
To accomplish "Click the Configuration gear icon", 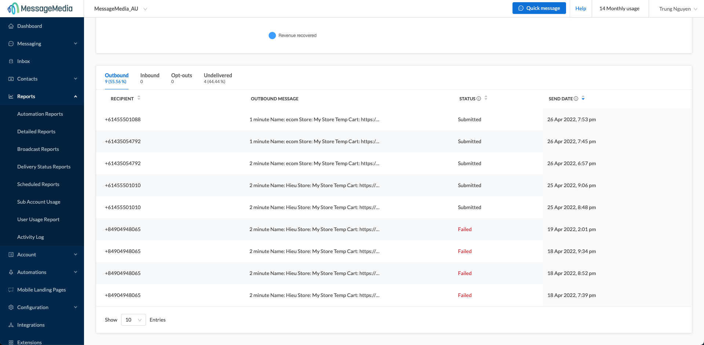I will (x=11, y=307).
